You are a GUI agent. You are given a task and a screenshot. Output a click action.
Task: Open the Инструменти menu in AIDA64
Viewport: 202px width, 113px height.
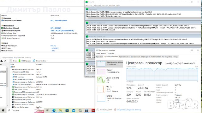19,58
